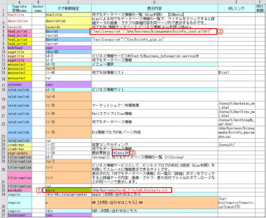
Task: Click the WEB2.0技術 description cell in row 30
Action: click(155, 167)
